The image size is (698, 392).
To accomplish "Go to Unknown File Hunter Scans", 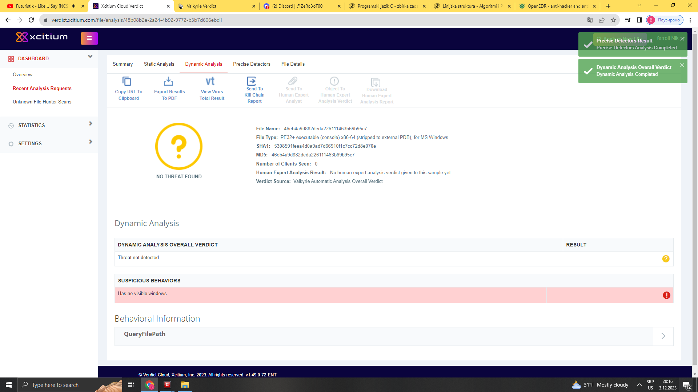I will pos(42,102).
